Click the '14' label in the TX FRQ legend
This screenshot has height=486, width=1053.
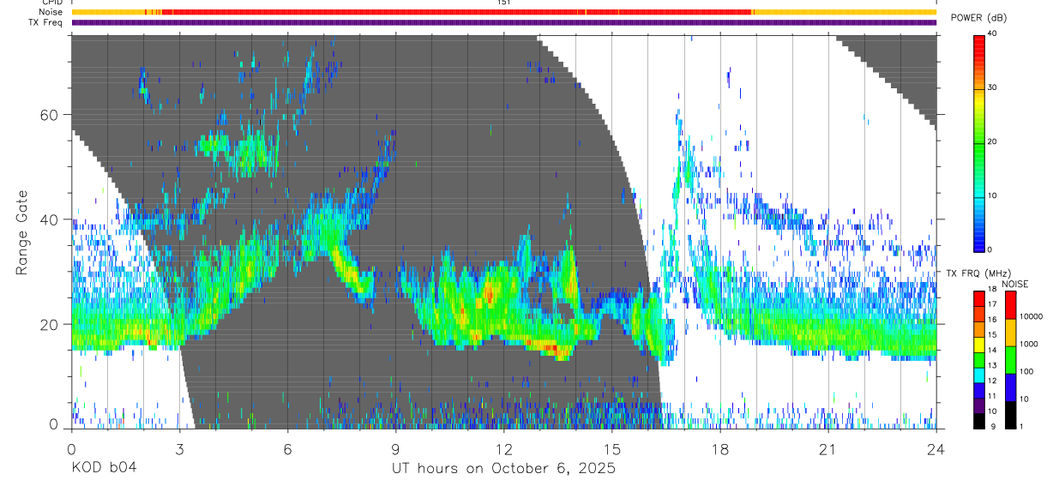(991, 351)
